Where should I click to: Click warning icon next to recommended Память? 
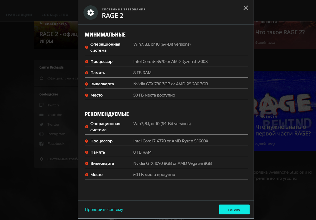[87, 152]
